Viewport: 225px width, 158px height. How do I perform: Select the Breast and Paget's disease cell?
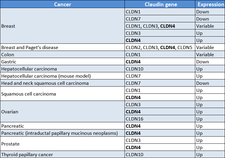30,48
